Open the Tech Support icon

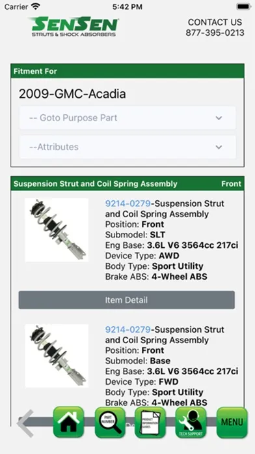point(191,423)
